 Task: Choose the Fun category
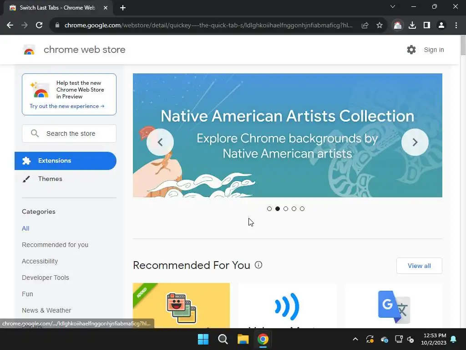click(x=27, y=294)
